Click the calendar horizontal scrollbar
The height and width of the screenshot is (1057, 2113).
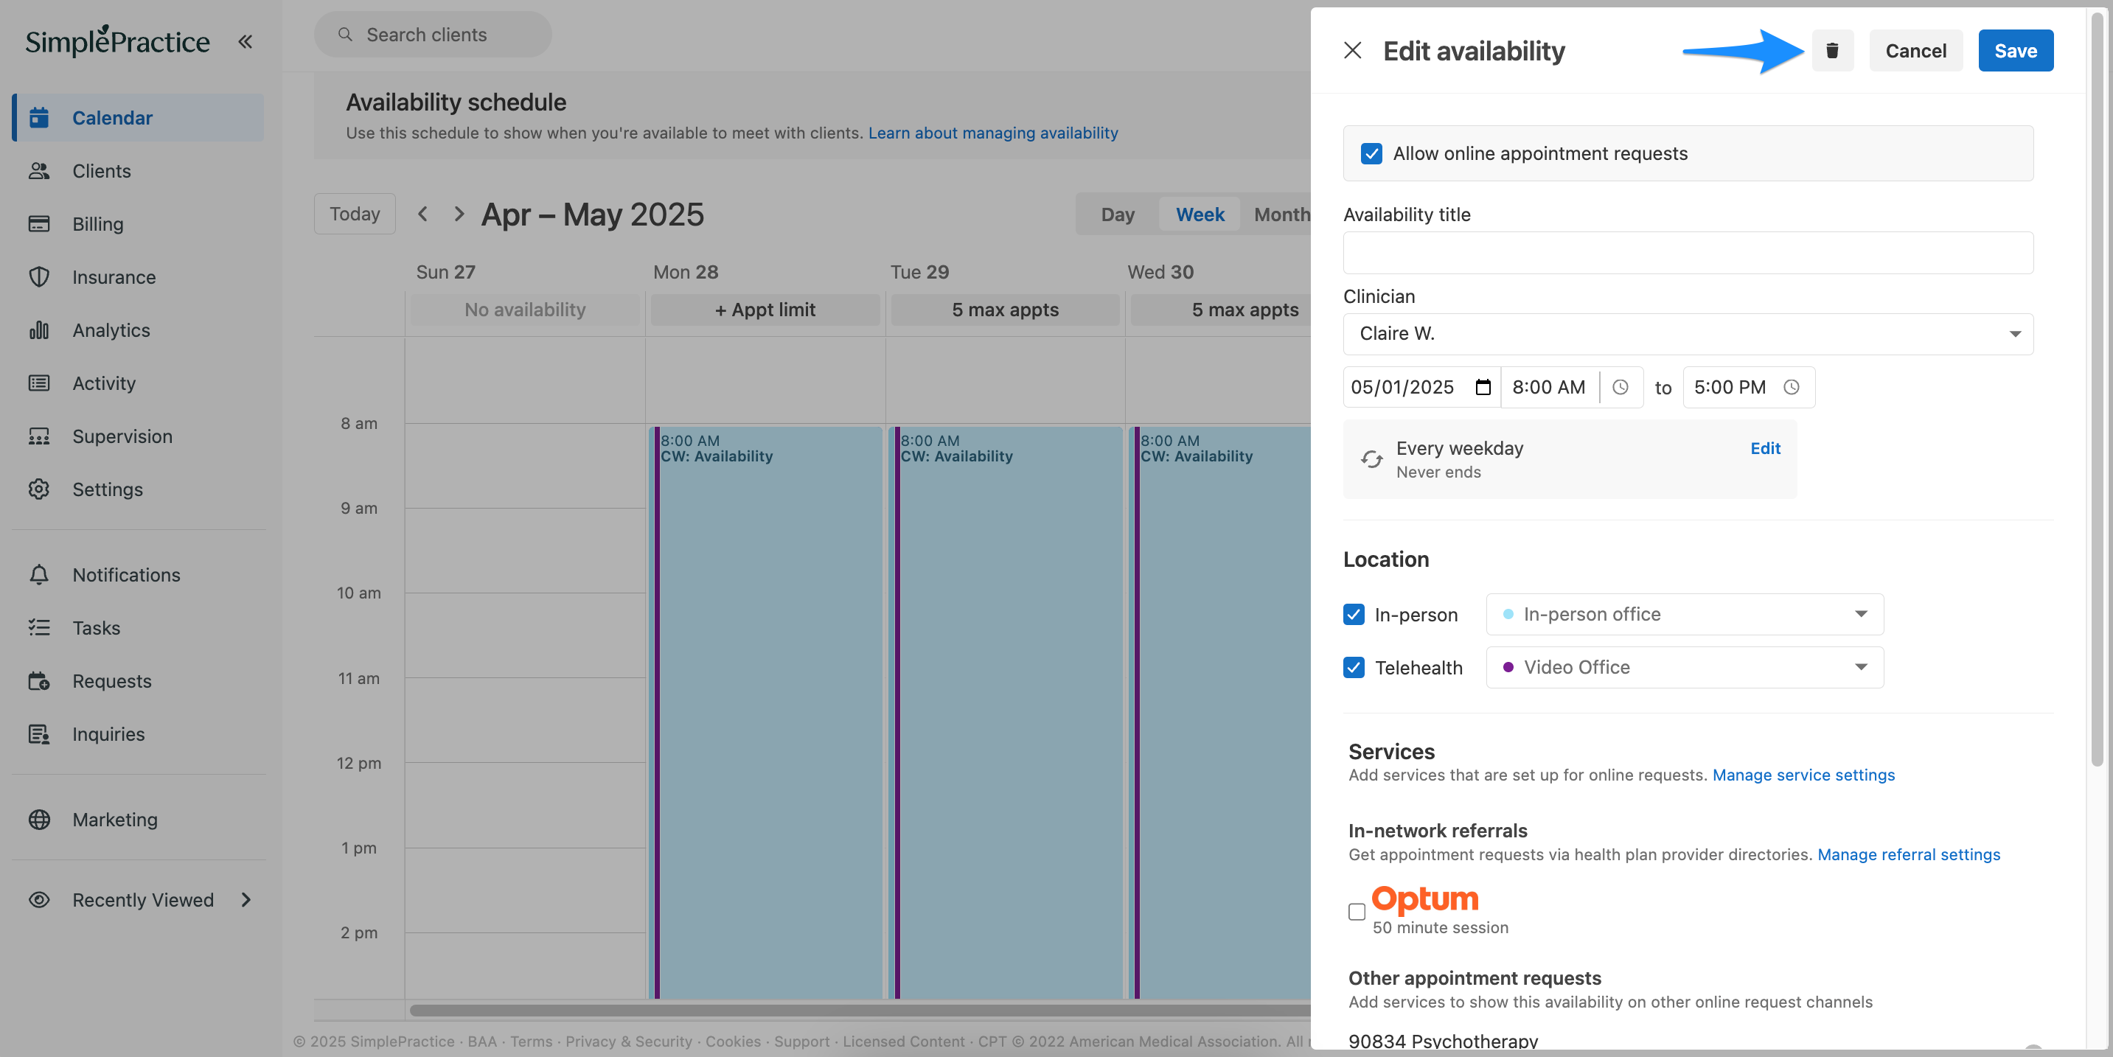[x=860, y=1011]
